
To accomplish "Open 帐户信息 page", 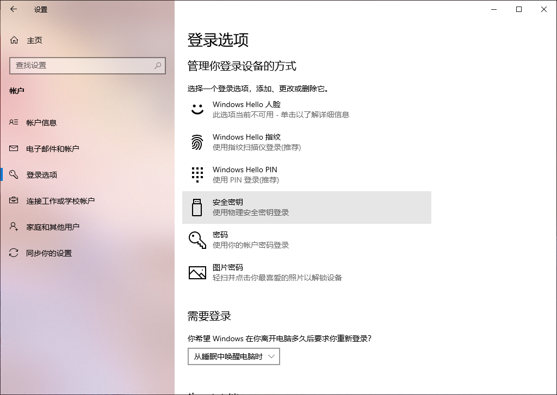I will [88, 122].
